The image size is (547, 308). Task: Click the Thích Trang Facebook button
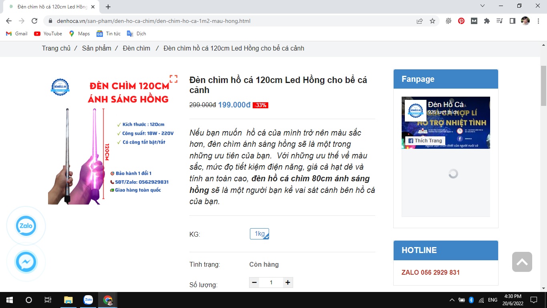(x=425, y=141)
